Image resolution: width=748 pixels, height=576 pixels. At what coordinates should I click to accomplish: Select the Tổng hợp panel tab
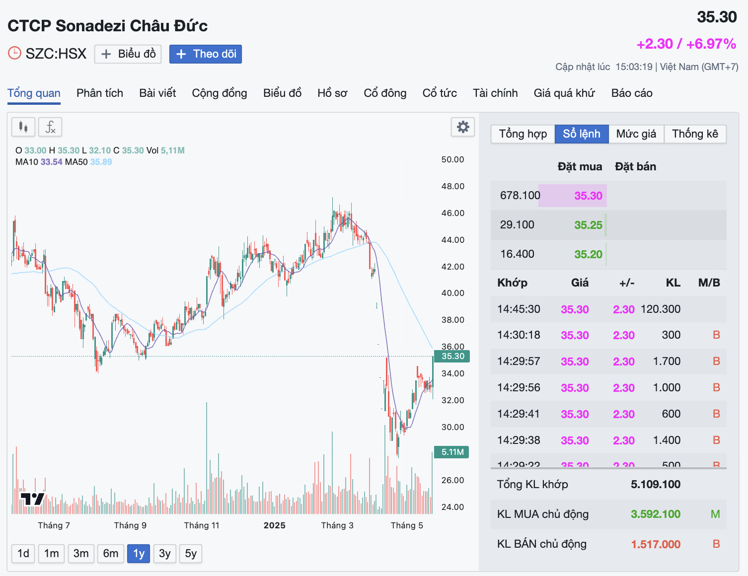coord(523,134)
